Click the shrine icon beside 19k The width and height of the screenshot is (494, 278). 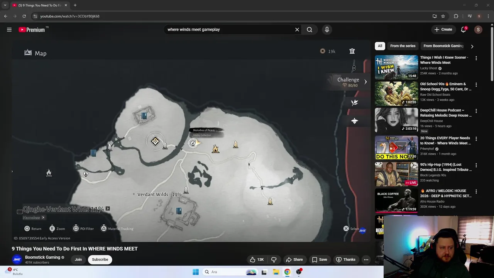(352, 51)
